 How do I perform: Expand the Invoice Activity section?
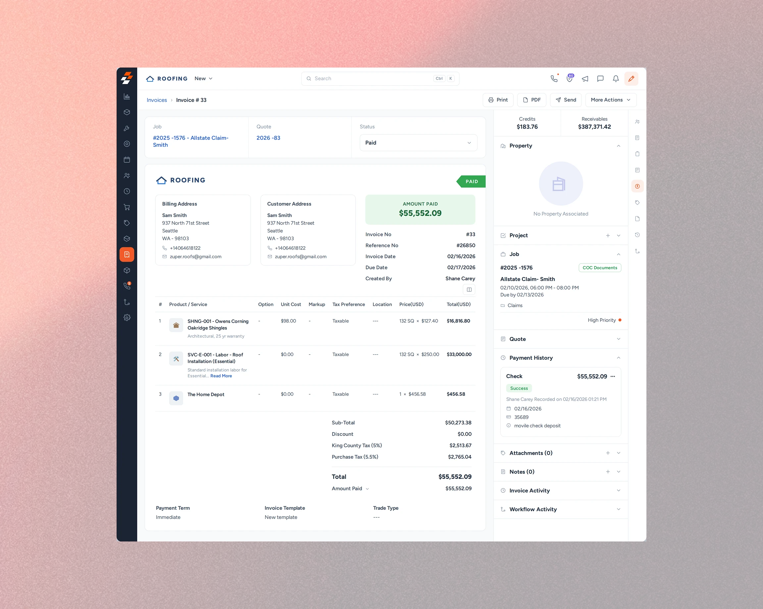pyautogui.click(x=618, y=491)
